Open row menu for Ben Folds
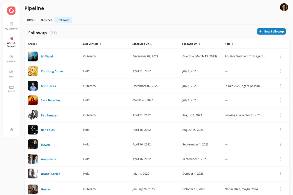Image resolution: width=293 pixels, height=195 pixels. point(280,130)
